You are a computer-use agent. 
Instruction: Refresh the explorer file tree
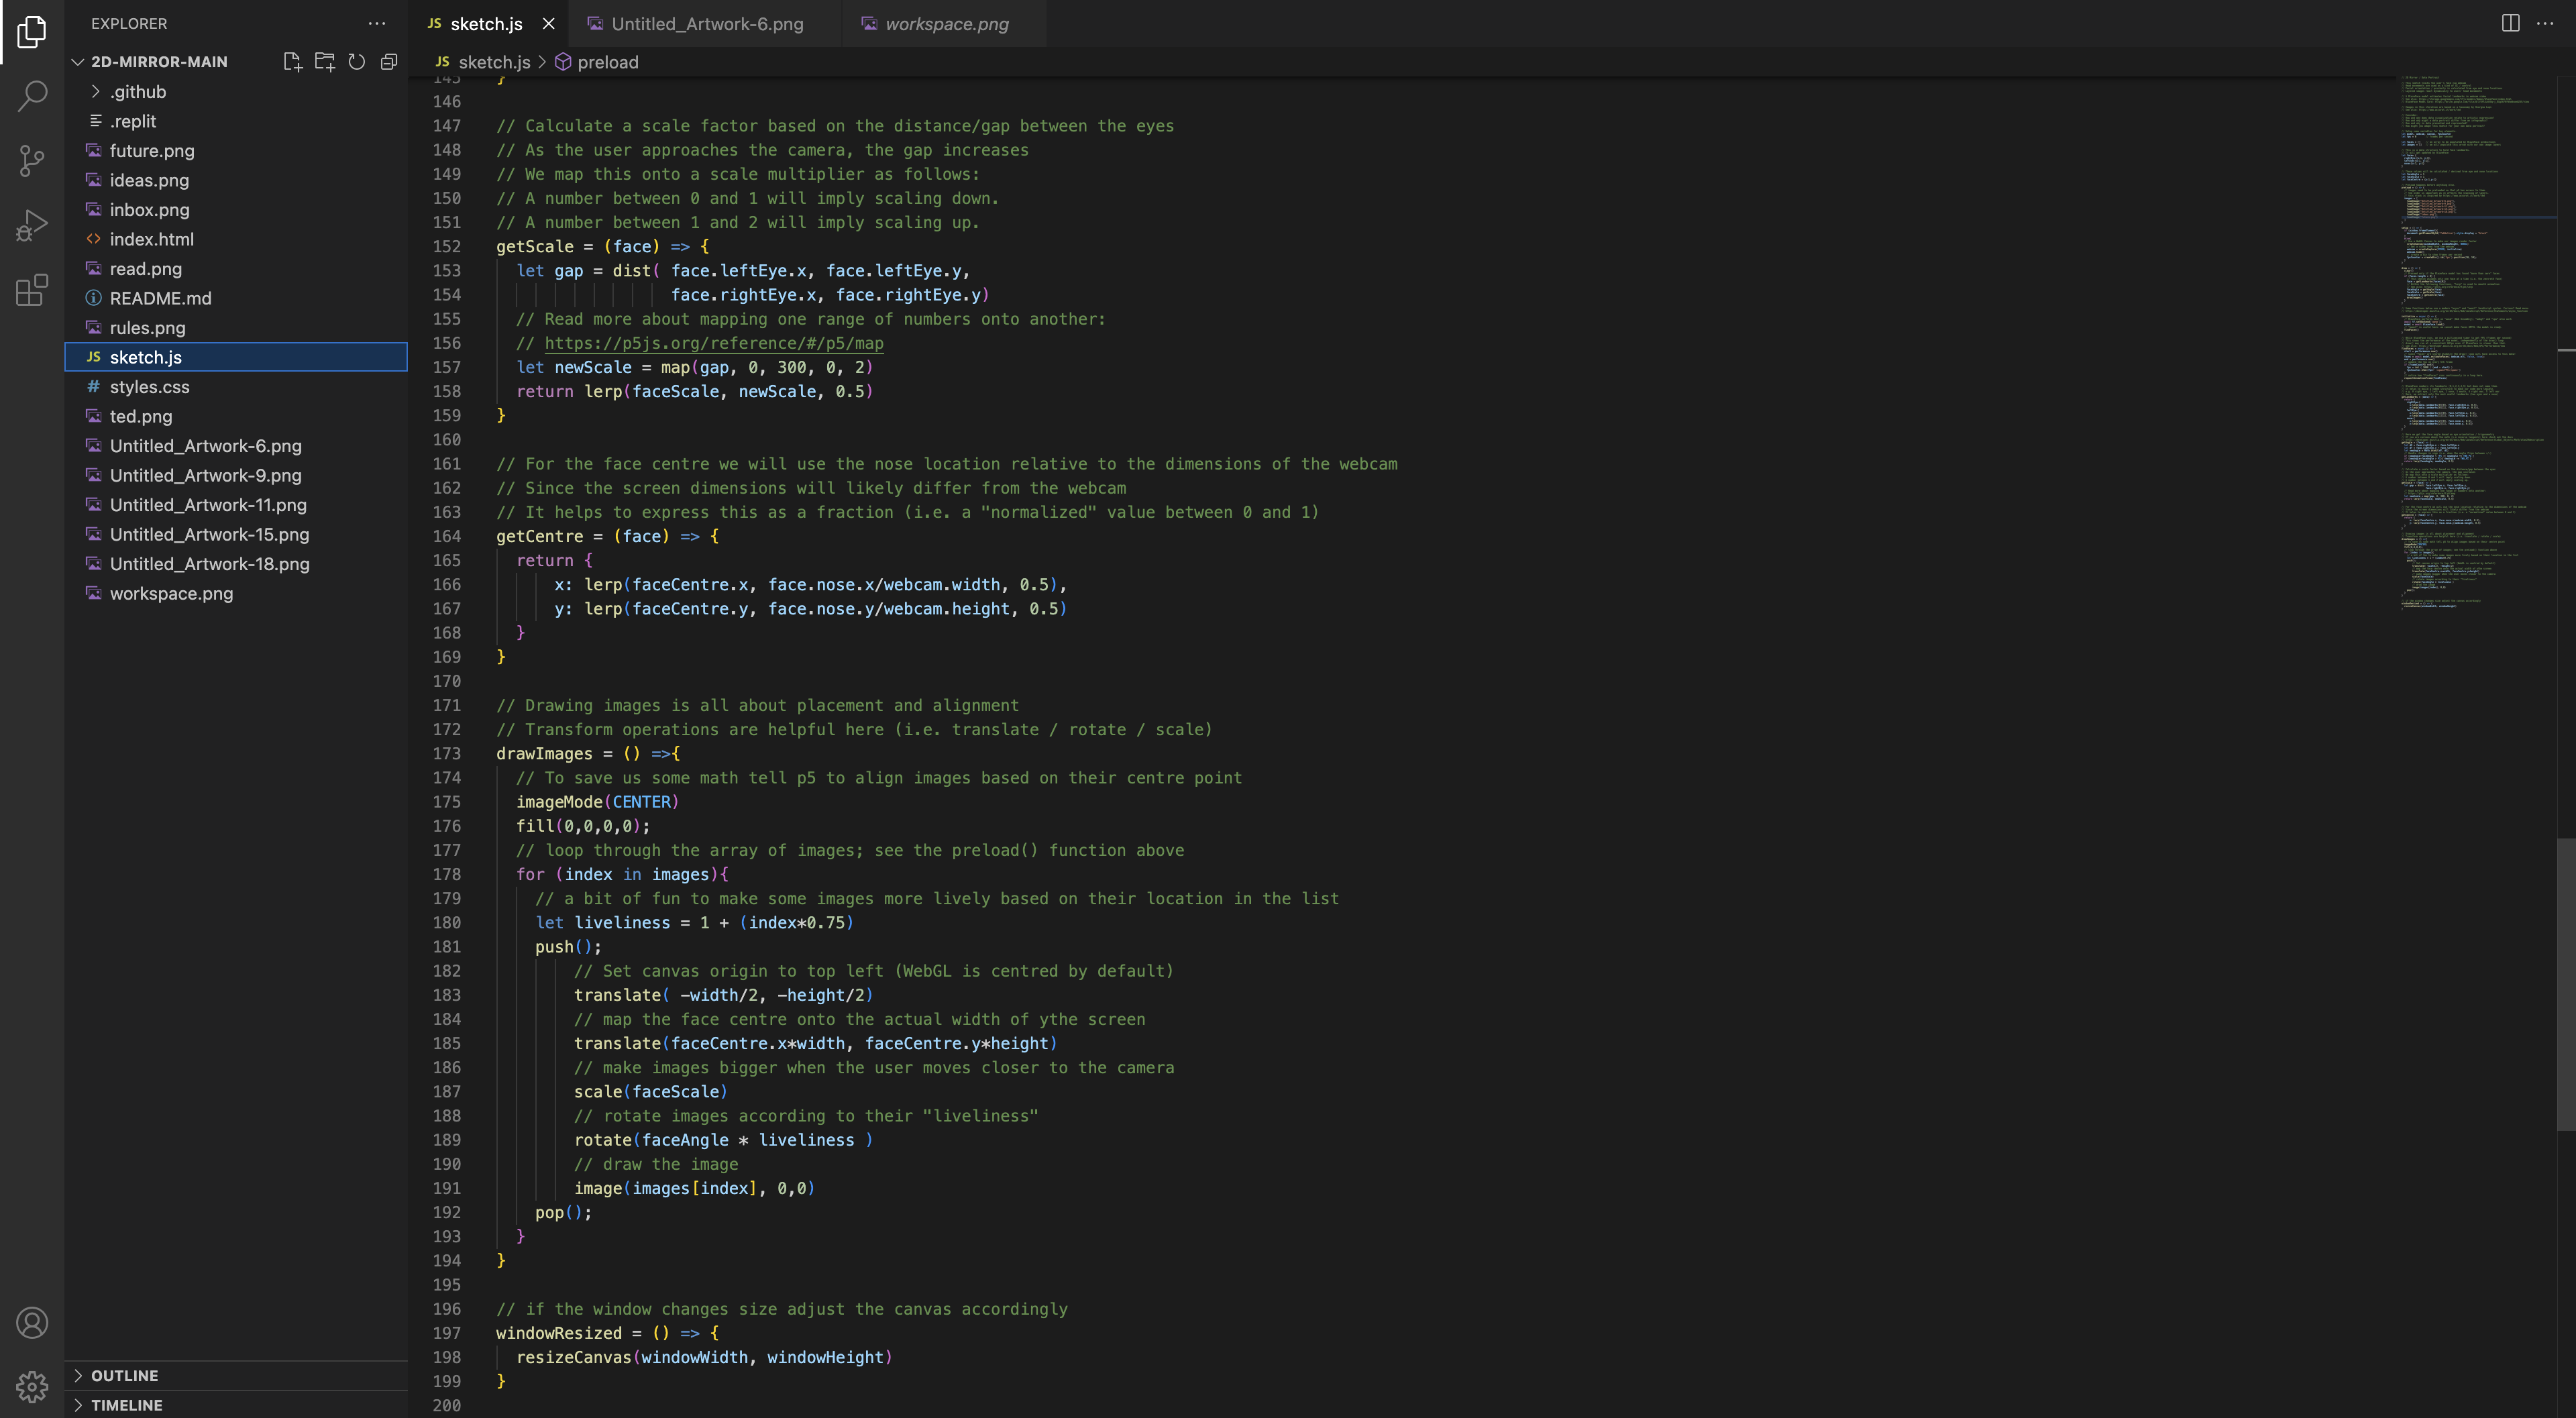tap(357, 62)
